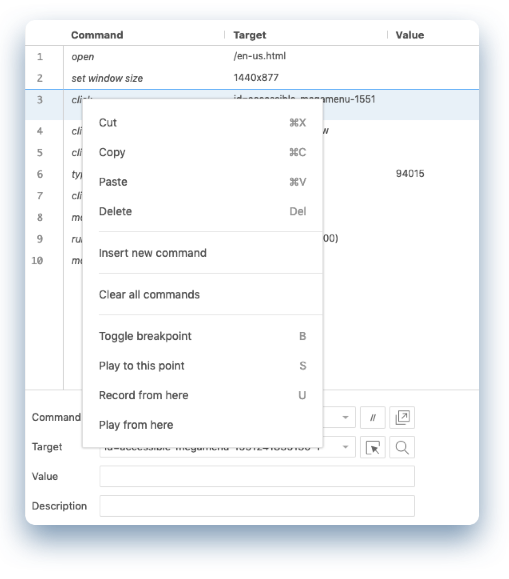This screenshot has width=509, height=579.
Task: Choose Copy from the context menu
Action: pos(203,152)
